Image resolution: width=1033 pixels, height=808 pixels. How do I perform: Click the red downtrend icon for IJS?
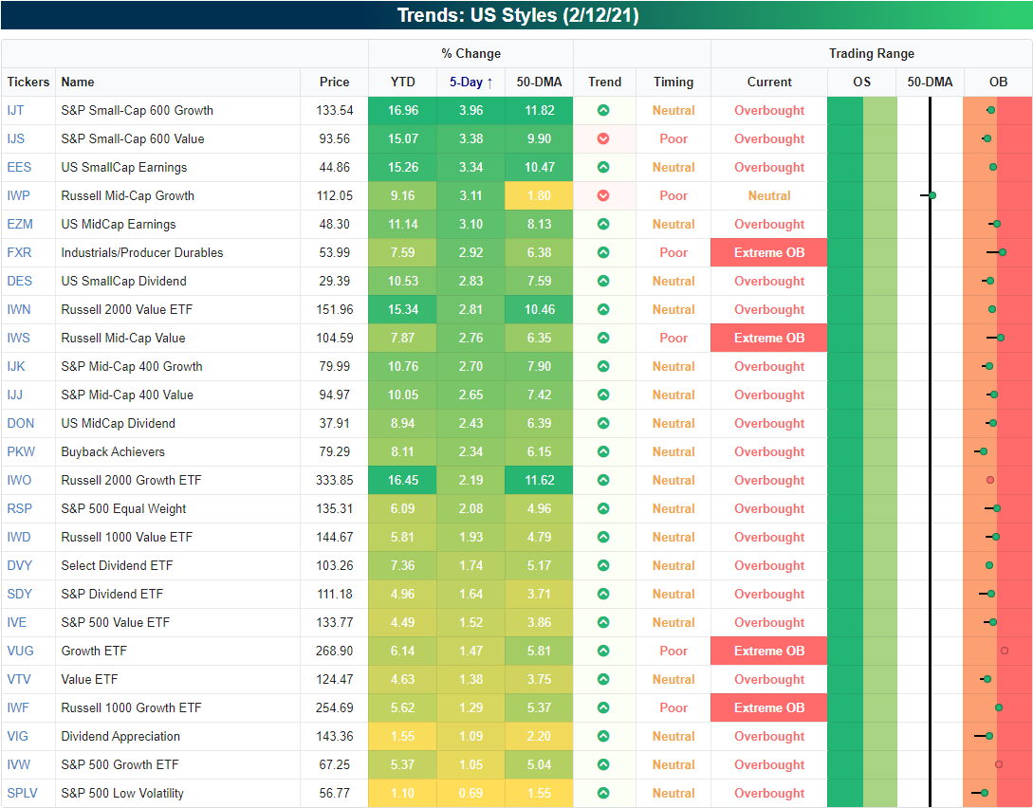603,138
